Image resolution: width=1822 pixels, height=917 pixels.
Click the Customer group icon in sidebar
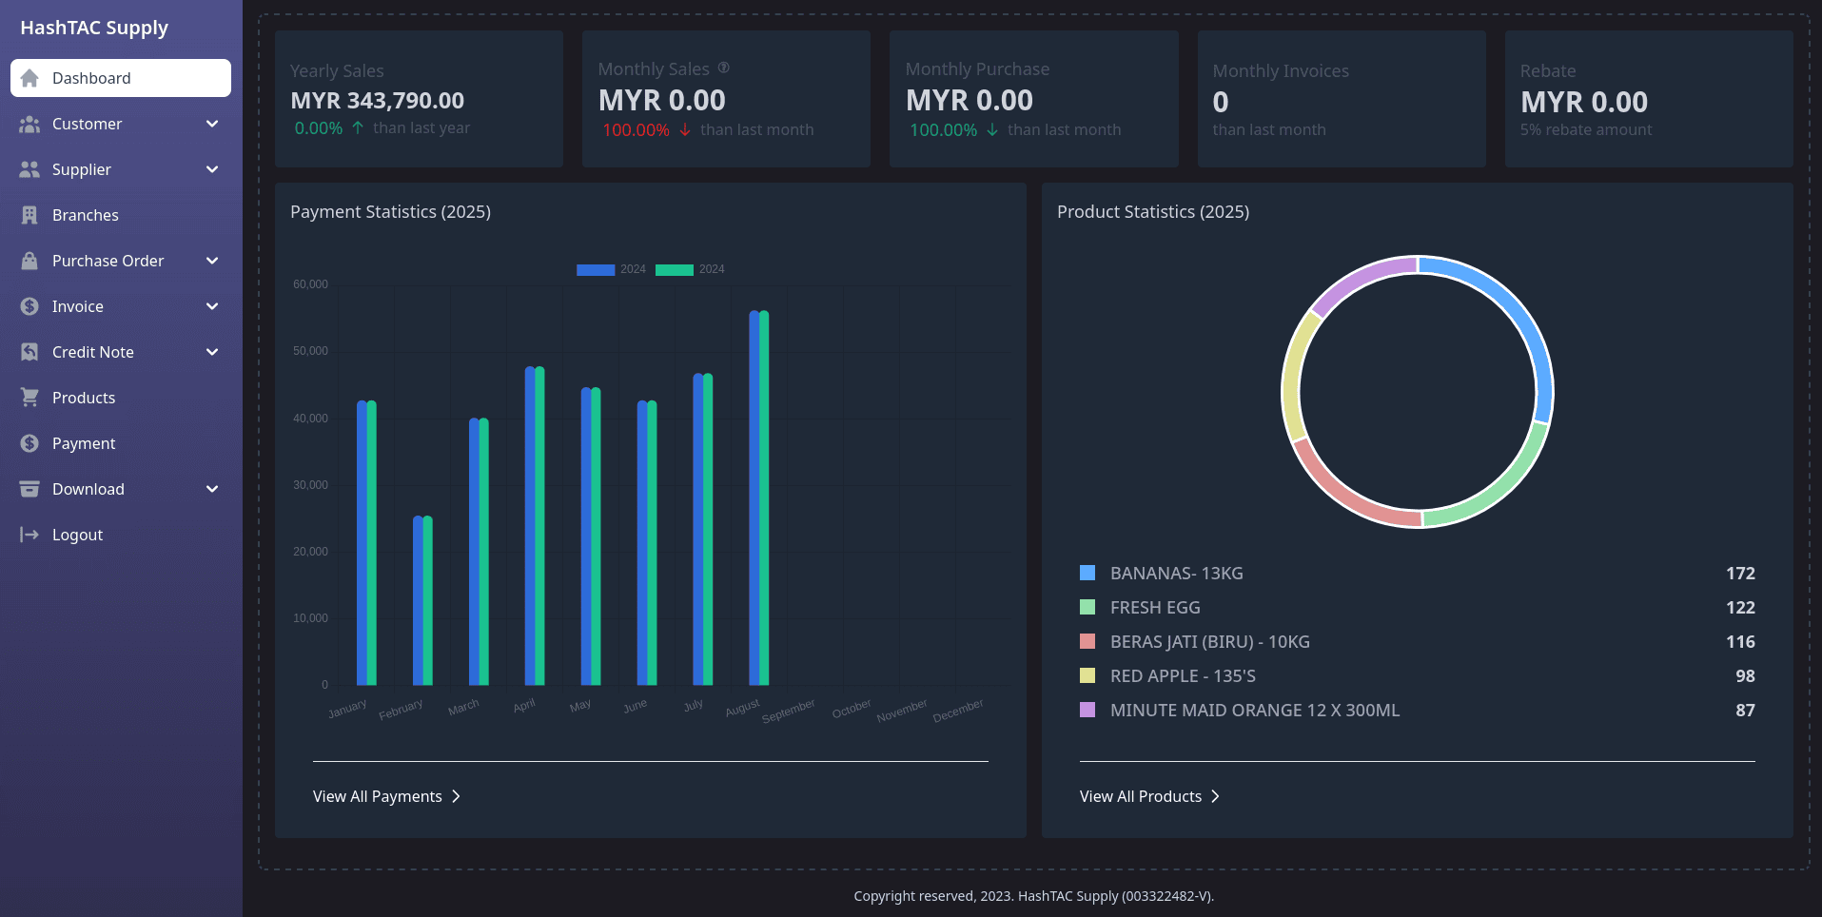29,124
